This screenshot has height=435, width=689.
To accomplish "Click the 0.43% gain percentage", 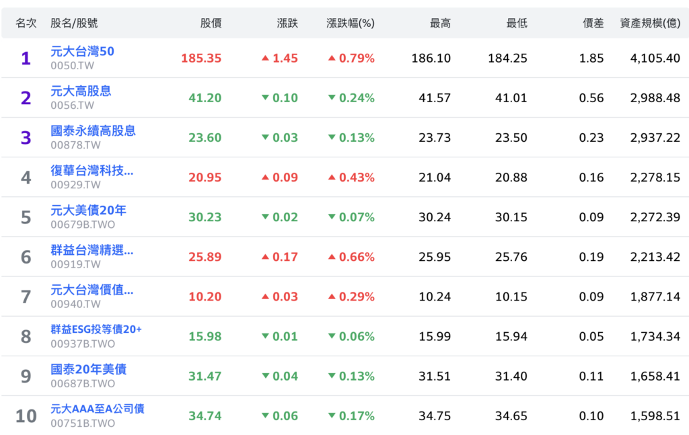I will (x=351, y=177).
